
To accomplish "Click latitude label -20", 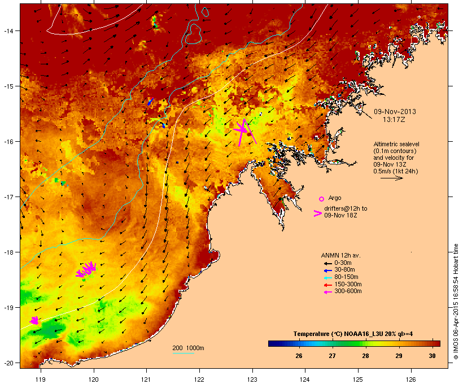I will coord(8,363).
